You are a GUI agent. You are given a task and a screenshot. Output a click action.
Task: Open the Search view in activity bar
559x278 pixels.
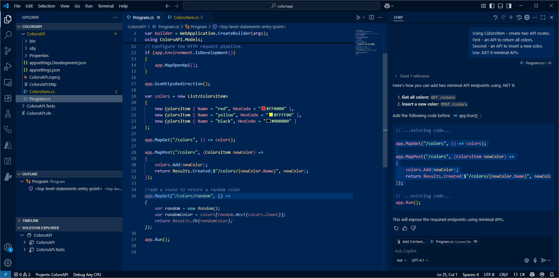pyautogui.click(x=8, y=35)
